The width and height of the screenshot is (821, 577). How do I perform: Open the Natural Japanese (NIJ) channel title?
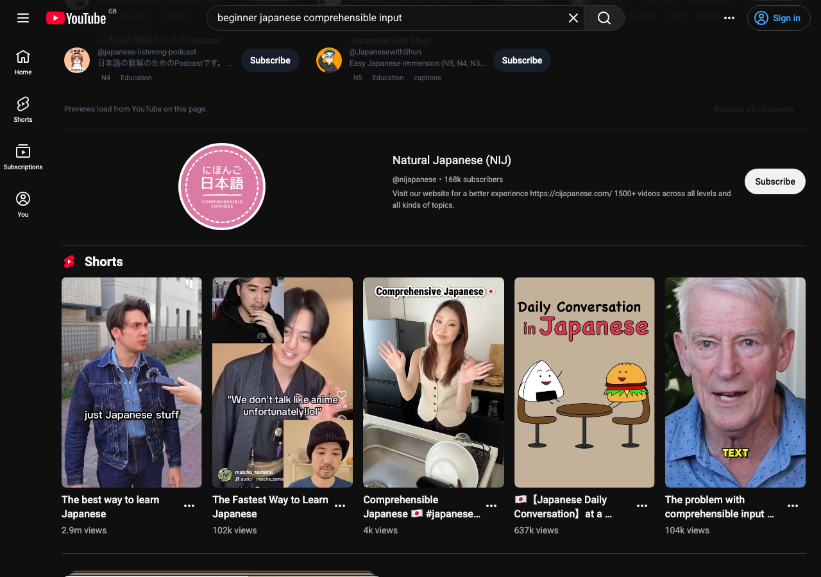tap(452, 160)
